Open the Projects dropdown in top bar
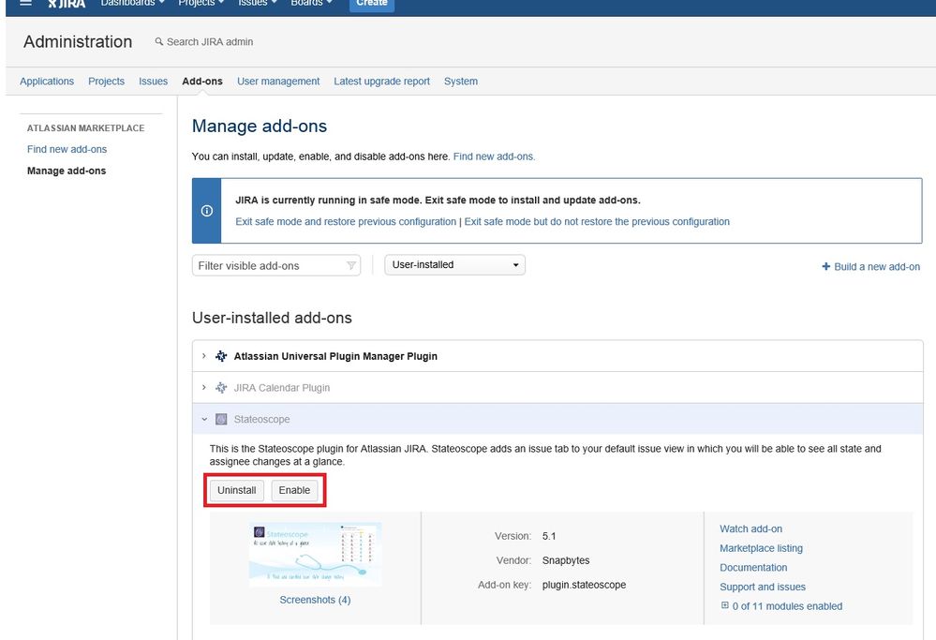The width and height of the screenshot is (936, 640). [x=201, y=3]
